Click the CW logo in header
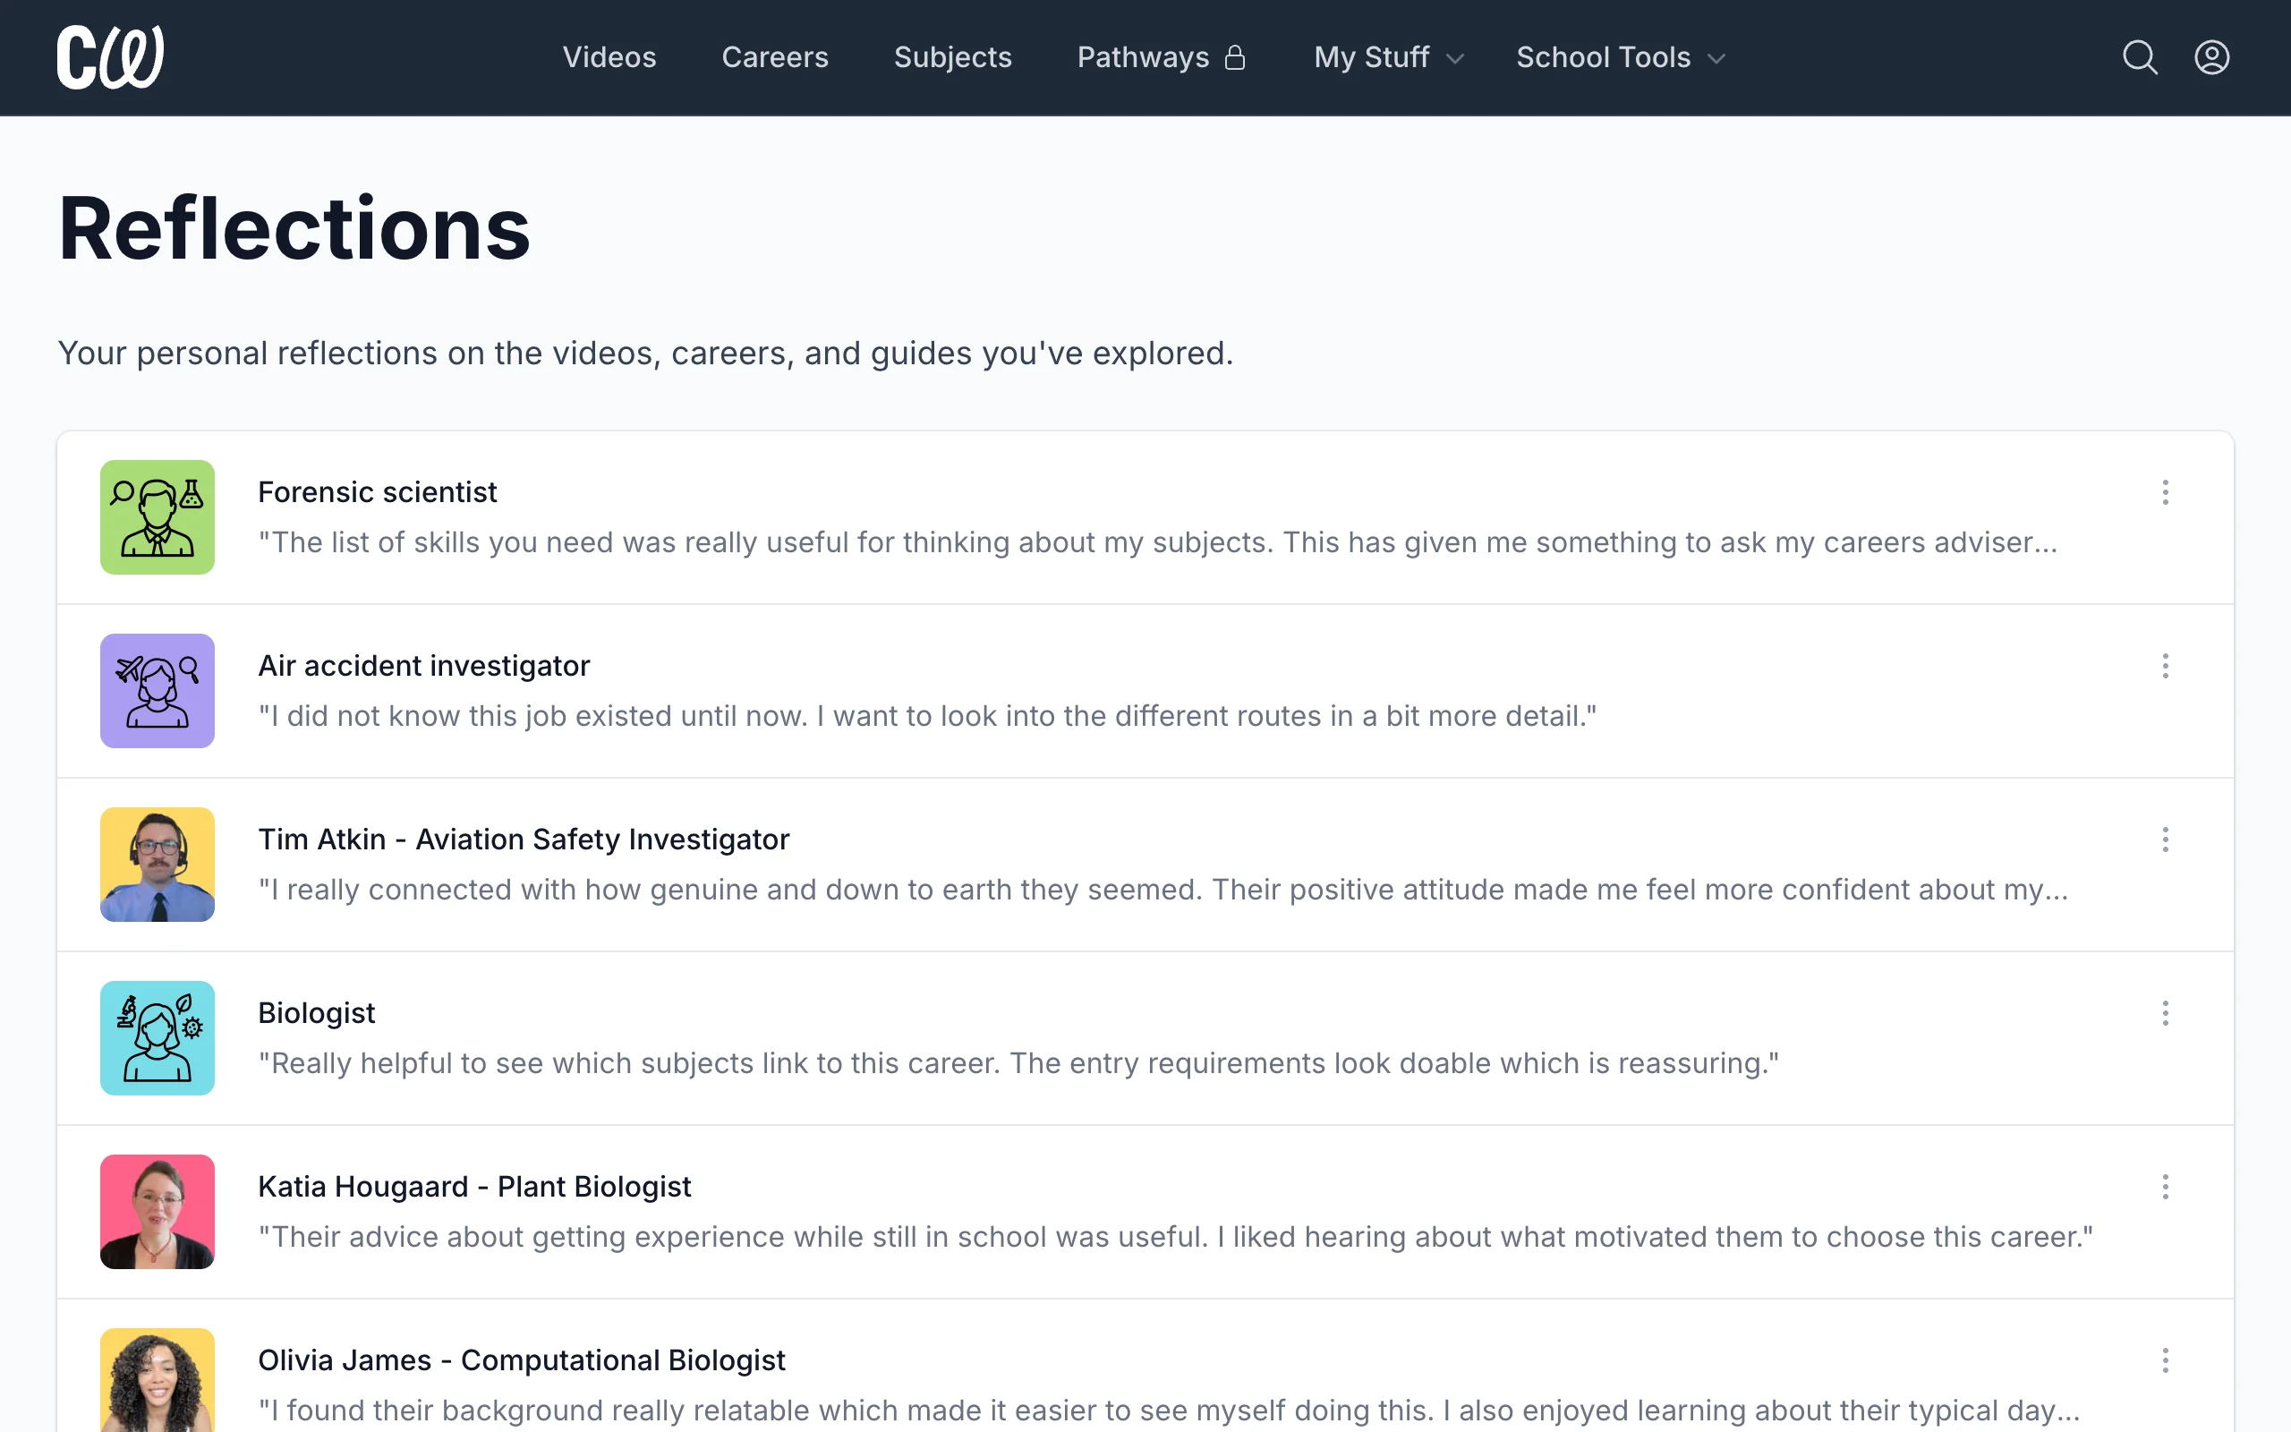Screen dimensions: 2291x1432 pyautogui.click(x=111, y=56)
